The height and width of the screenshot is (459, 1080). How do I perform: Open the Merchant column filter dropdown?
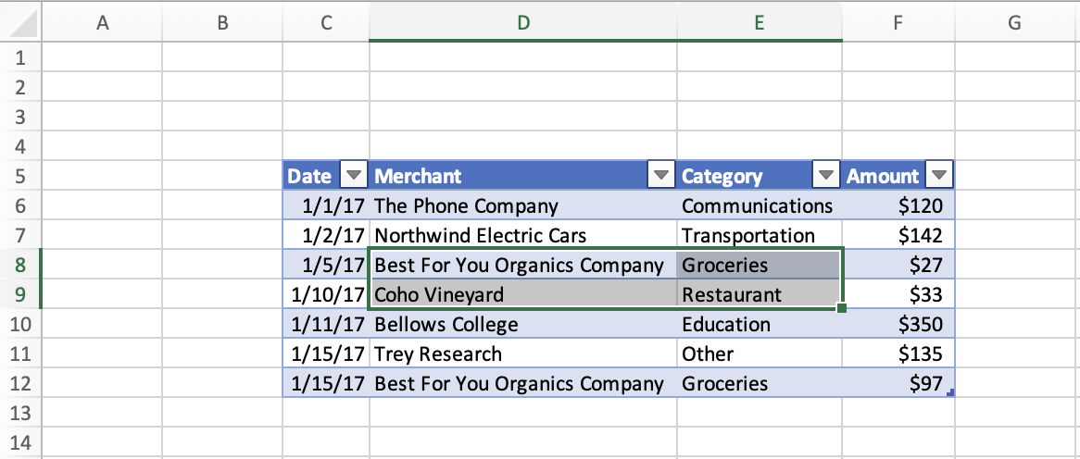[x=661, y=176]
